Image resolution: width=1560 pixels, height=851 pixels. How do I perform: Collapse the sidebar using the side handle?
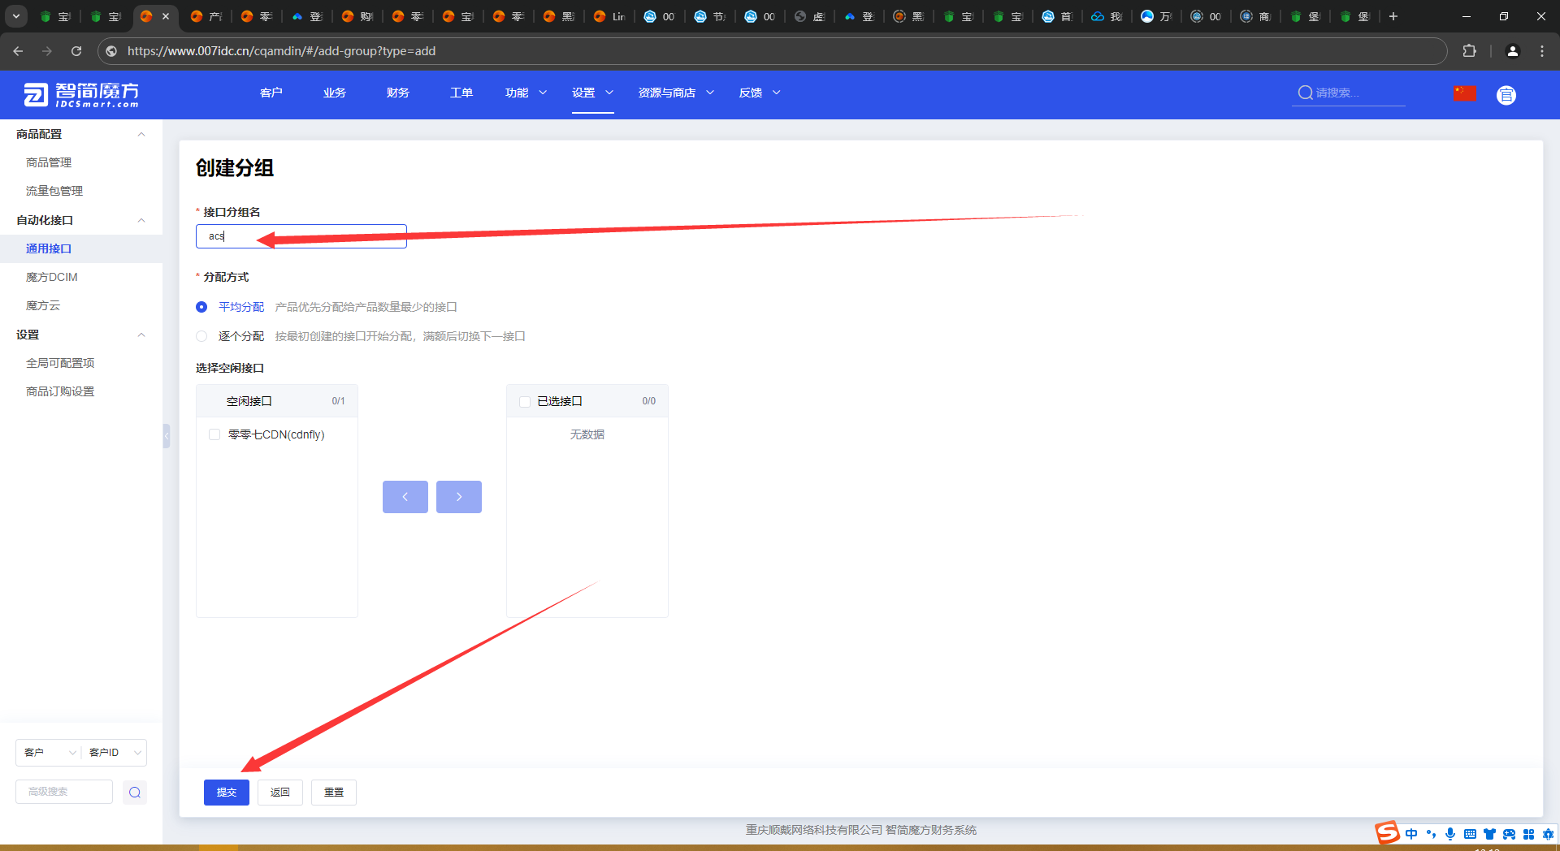tap(167, 436)
